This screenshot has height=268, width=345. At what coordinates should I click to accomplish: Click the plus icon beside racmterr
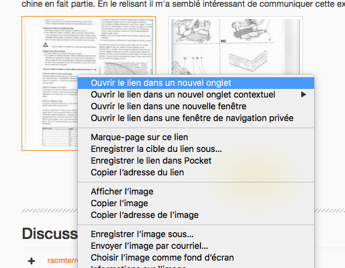31,261
